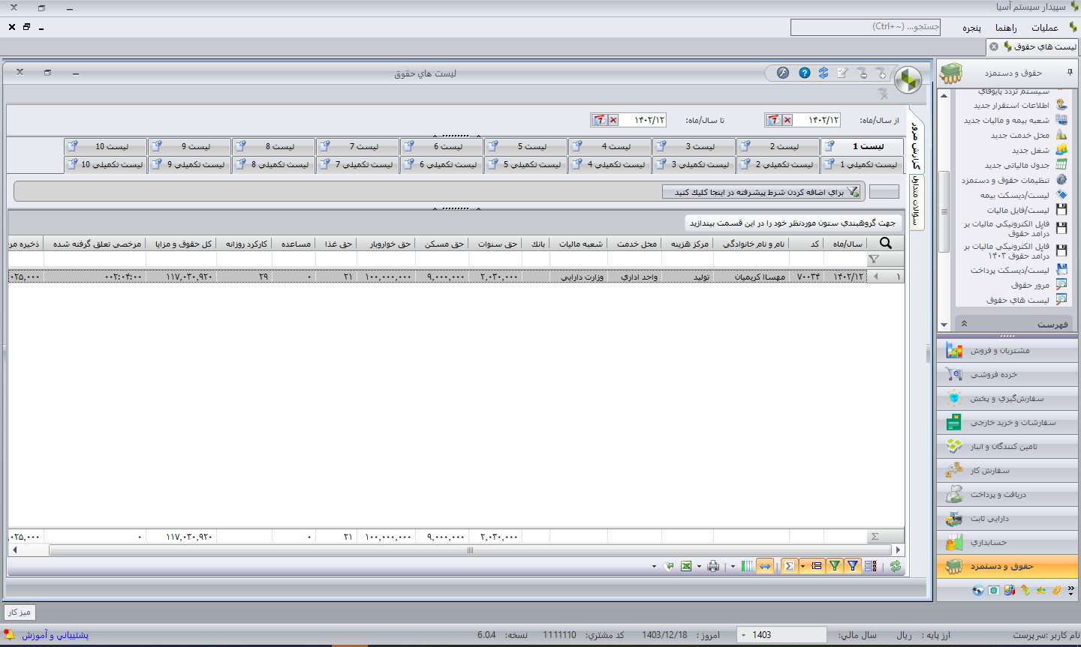The image size is (1081, 647).
Task: Open the 'تامین کنندگان و انبار' module
Action: click(x=1007, y=446)
